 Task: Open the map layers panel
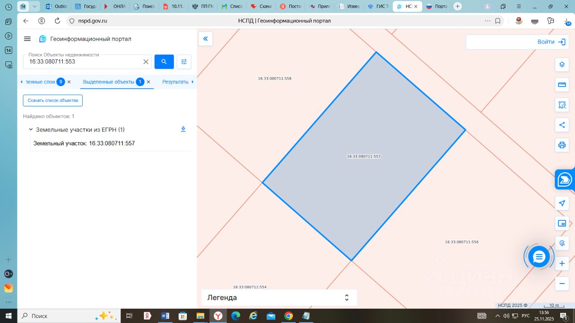[x=562, y=65]
